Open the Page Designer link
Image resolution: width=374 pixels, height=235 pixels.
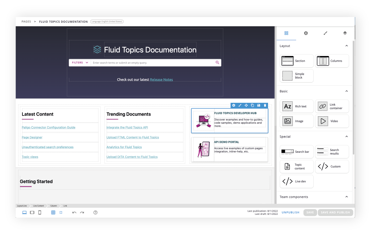(x=32, y=138)
